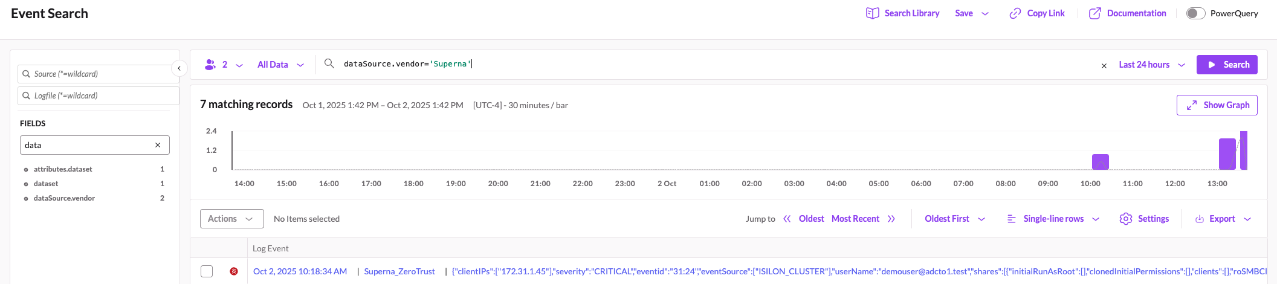Click the critical severity icon on event row
The width and height of the screenshot is (1277, 284).
[x=234, y=271]
